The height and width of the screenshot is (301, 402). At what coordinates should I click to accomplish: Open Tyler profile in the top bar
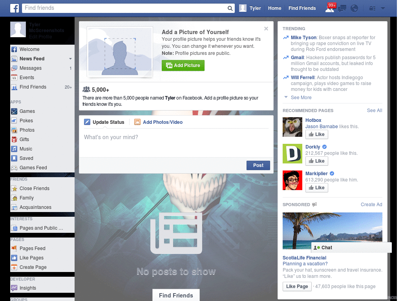[x=250, y=8]
